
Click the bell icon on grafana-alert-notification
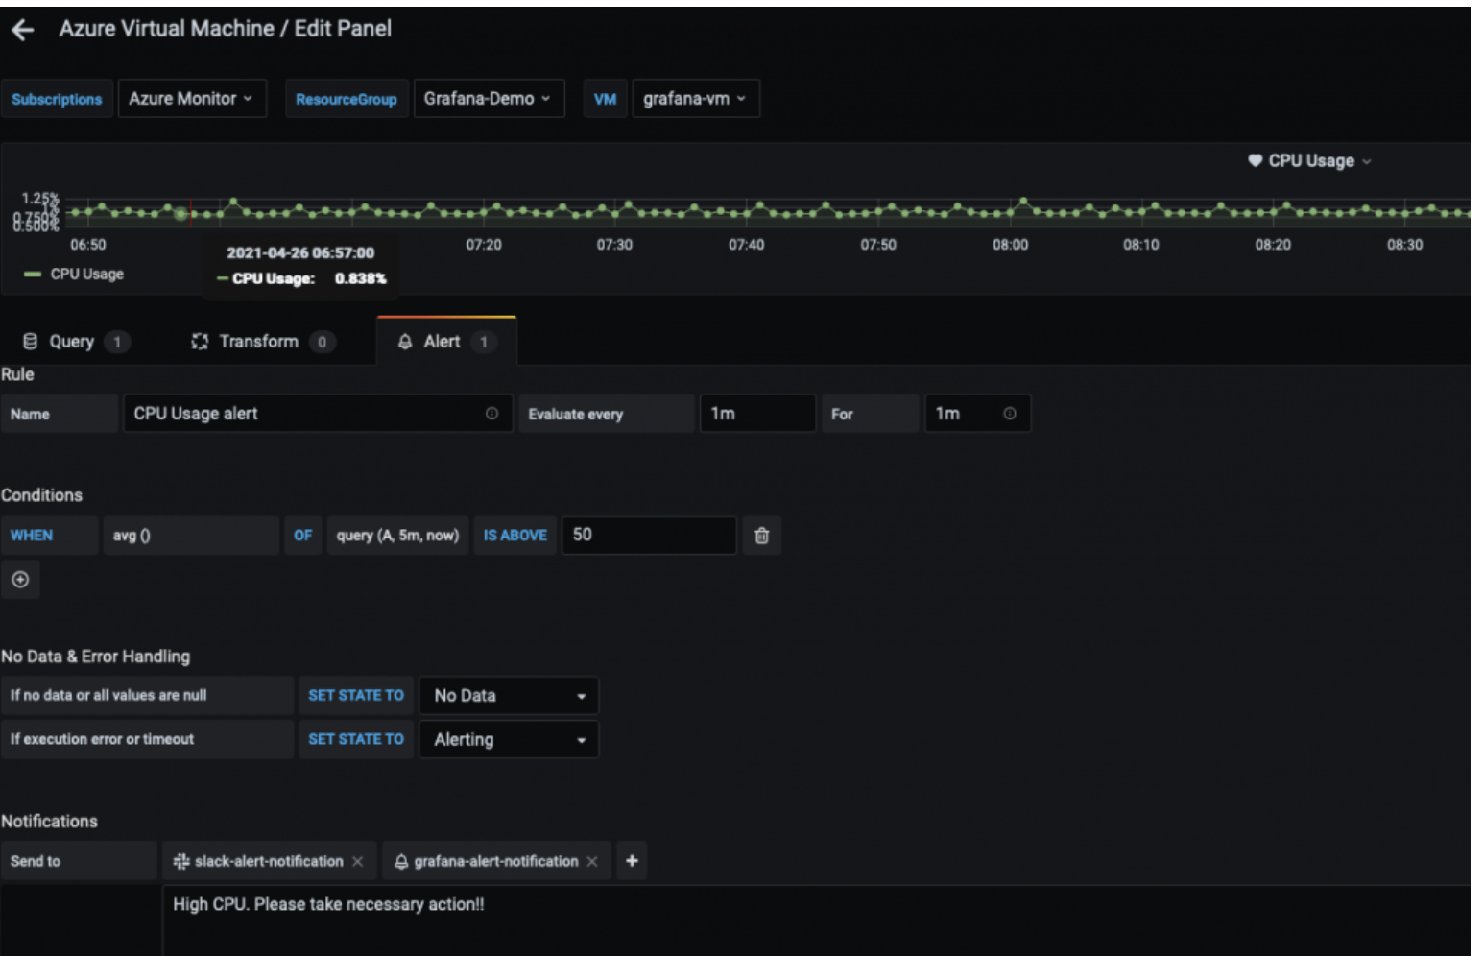(401, 861)
